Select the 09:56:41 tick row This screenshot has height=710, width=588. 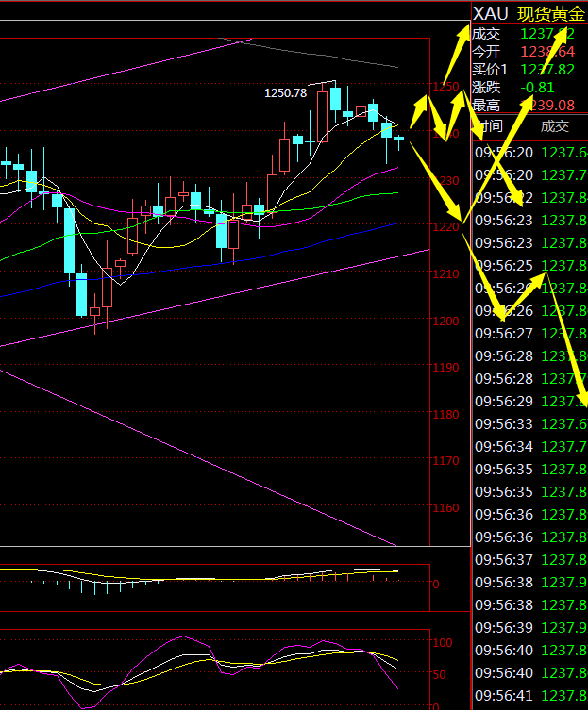tap(503, 696)
